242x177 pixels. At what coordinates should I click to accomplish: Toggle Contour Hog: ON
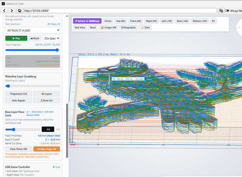(x=47, y=149)
